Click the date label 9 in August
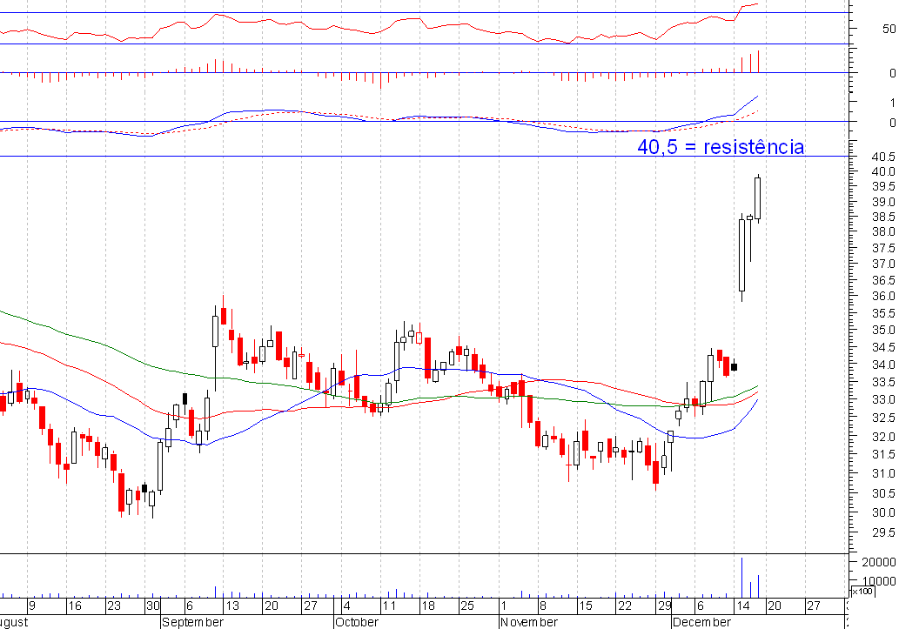 [x=32, y=606]
